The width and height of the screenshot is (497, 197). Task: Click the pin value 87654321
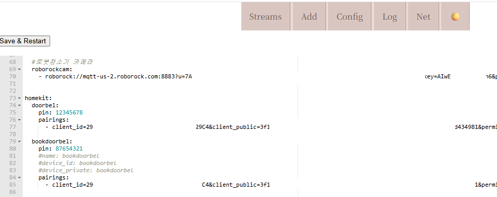69,149
